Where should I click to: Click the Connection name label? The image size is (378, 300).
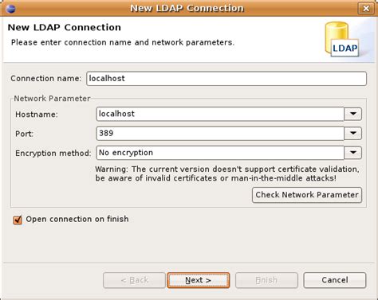(x=46, y=79)
